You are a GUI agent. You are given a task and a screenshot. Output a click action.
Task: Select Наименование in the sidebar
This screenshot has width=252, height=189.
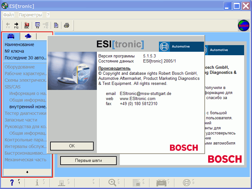(19, 44)
